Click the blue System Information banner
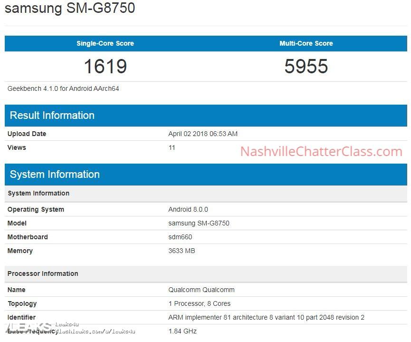 (x=206, y=175)
